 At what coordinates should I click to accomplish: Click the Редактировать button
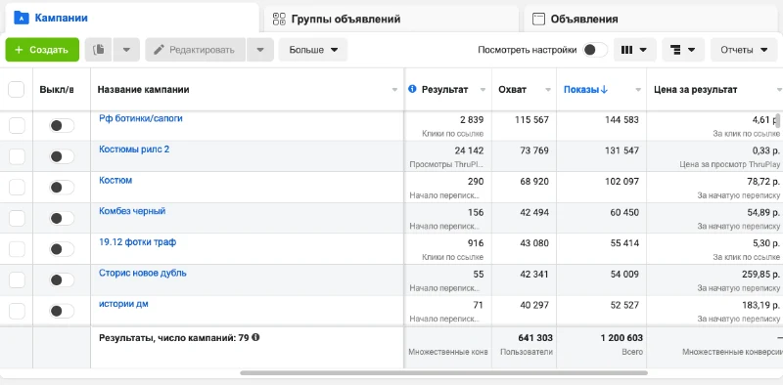(x=195, y=50)
